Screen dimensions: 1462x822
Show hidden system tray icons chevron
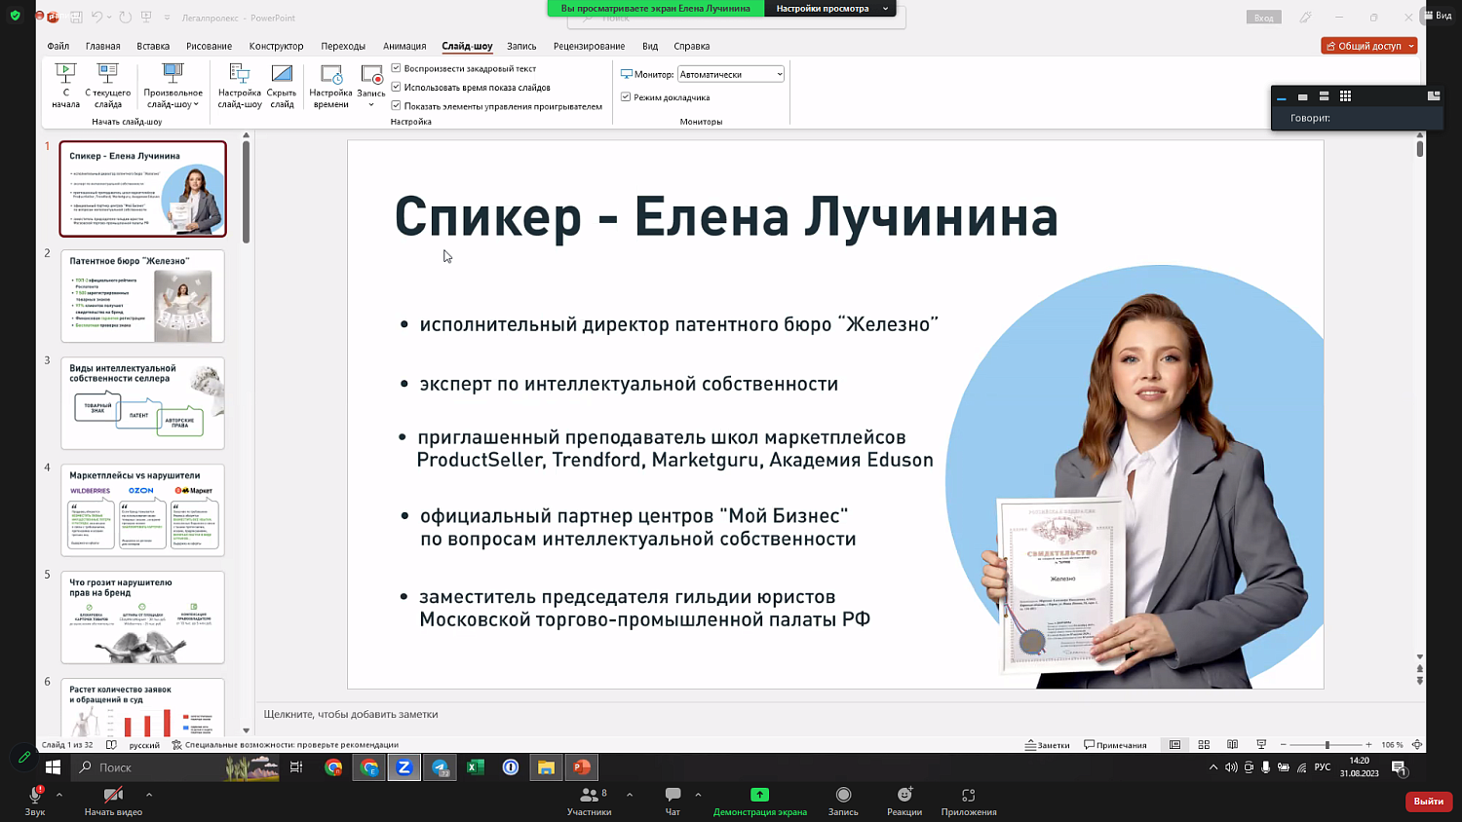point(1213,767)
